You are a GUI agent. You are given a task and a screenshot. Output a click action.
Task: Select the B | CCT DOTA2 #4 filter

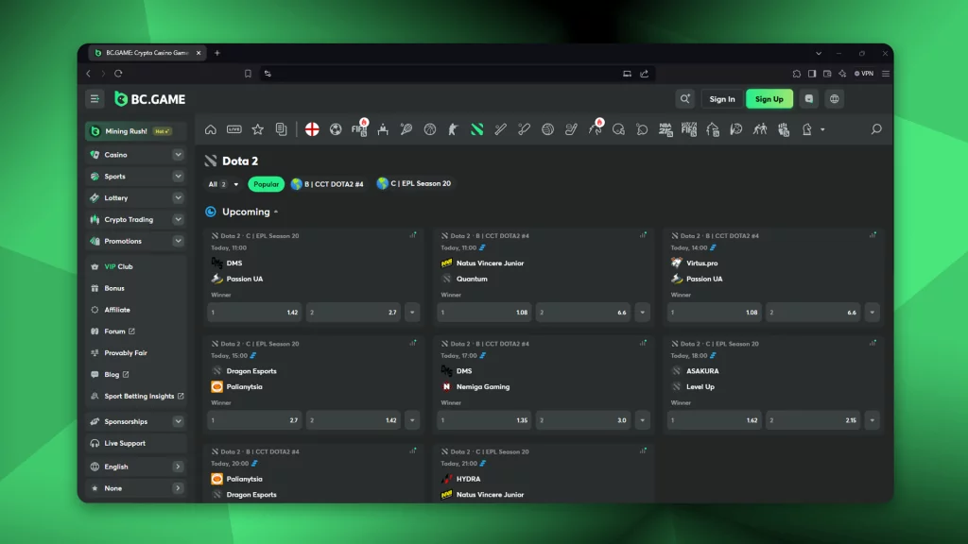click(328, 184)
